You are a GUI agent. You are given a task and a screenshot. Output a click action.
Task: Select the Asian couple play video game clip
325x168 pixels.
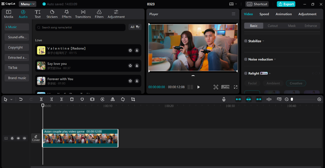[80, 138]
